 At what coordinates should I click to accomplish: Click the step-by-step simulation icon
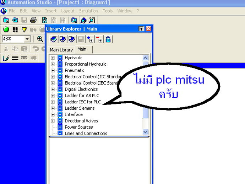point(33,29)
